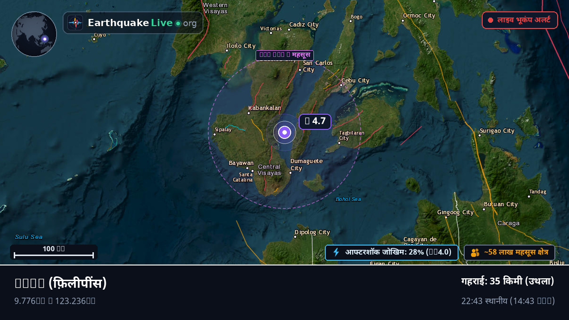The image size is (569, 320).
Task: Click the green live dot in the logo
Action: point(178,23)
